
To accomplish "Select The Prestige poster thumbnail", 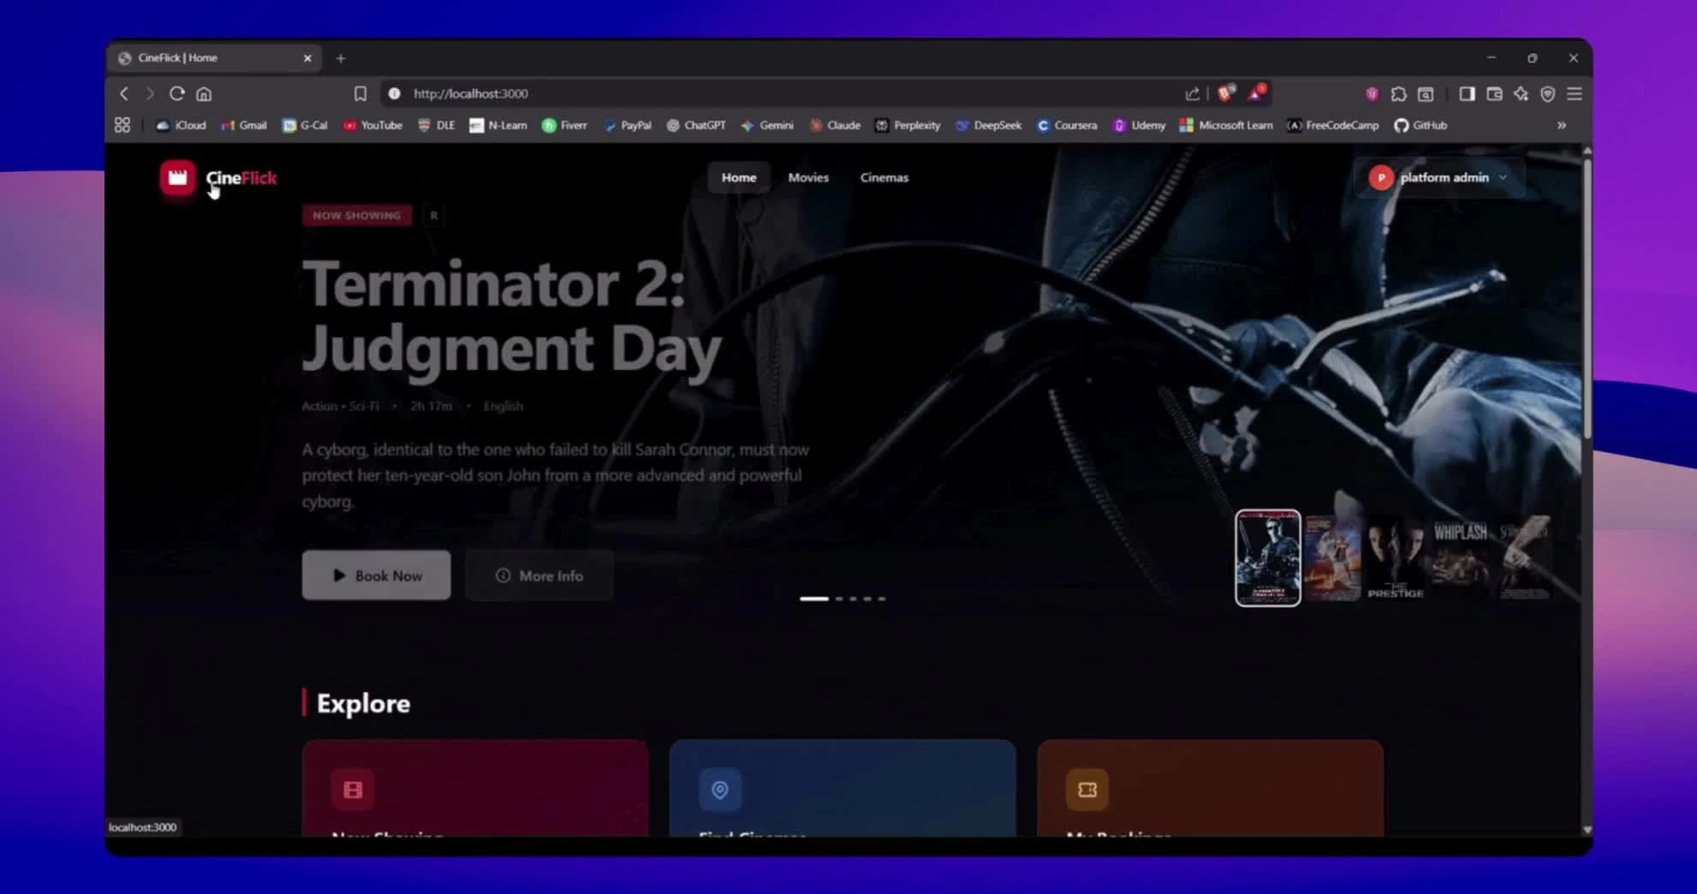I will tap(1396, 558).
